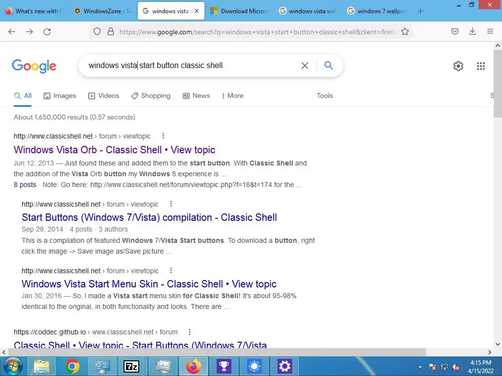This screenshot has width=502, height=376.
Task: Open Windows Vista Orb - Classic Shell result
Action: point(114,150)
